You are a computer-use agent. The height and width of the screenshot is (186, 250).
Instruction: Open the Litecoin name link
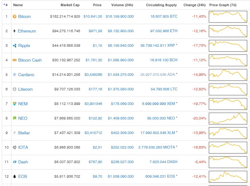pos(25,89)
